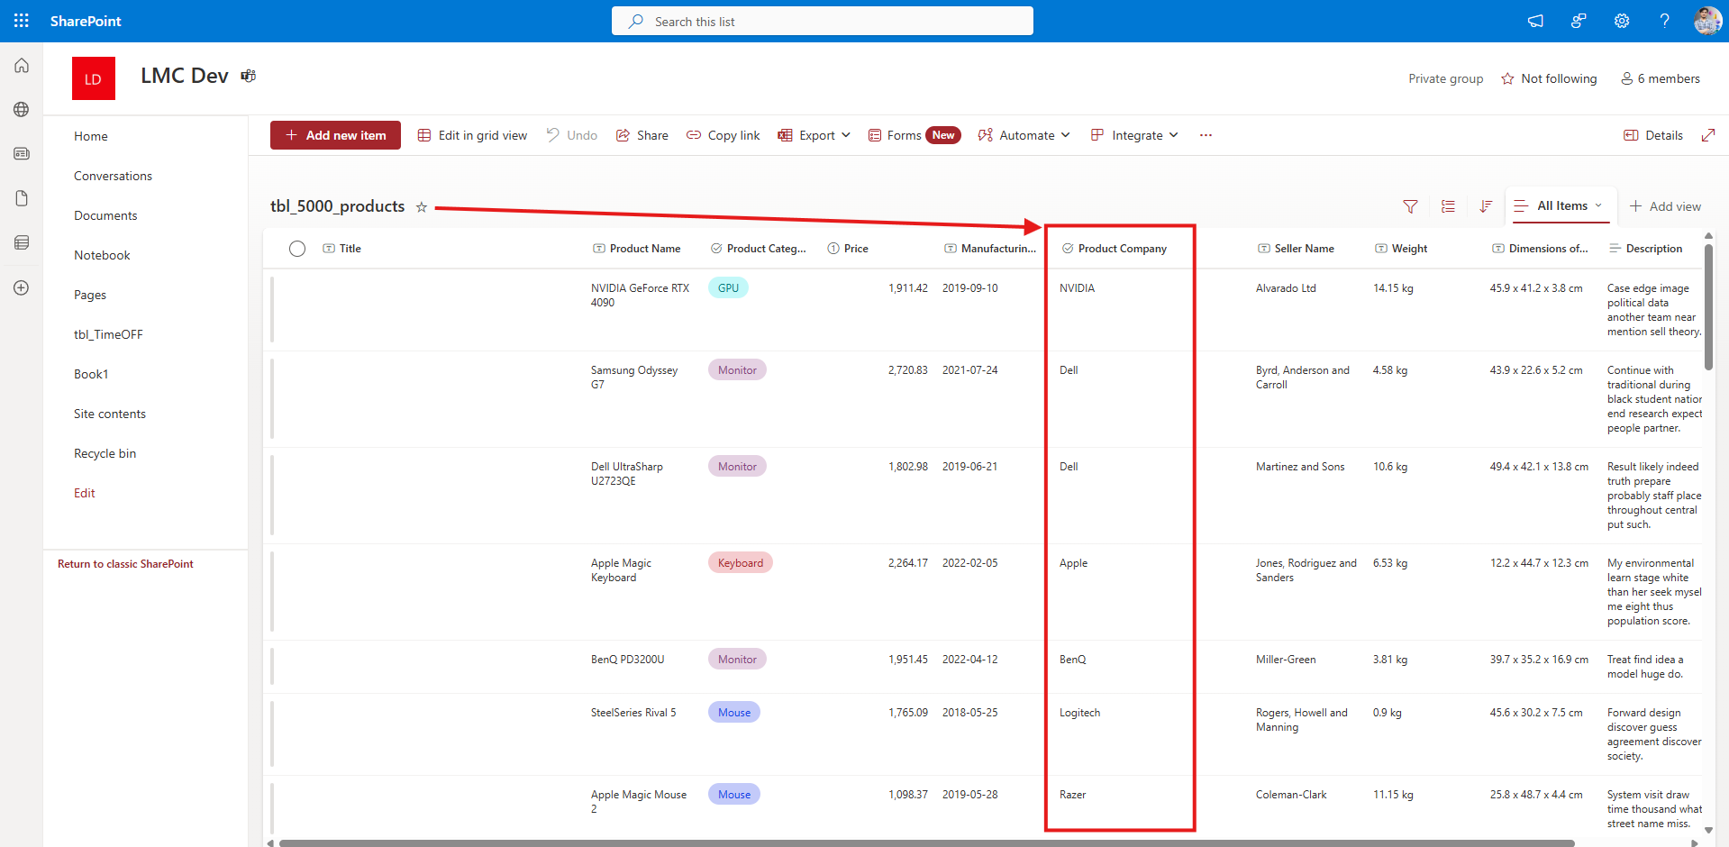
Task: Click the LMC Dev site title
Action: [185, 76]
